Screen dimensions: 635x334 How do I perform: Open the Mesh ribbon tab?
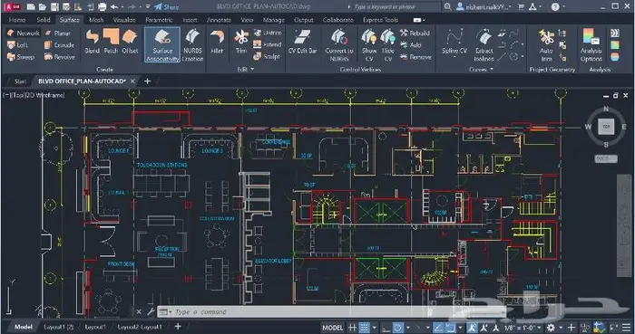[96, 20]
